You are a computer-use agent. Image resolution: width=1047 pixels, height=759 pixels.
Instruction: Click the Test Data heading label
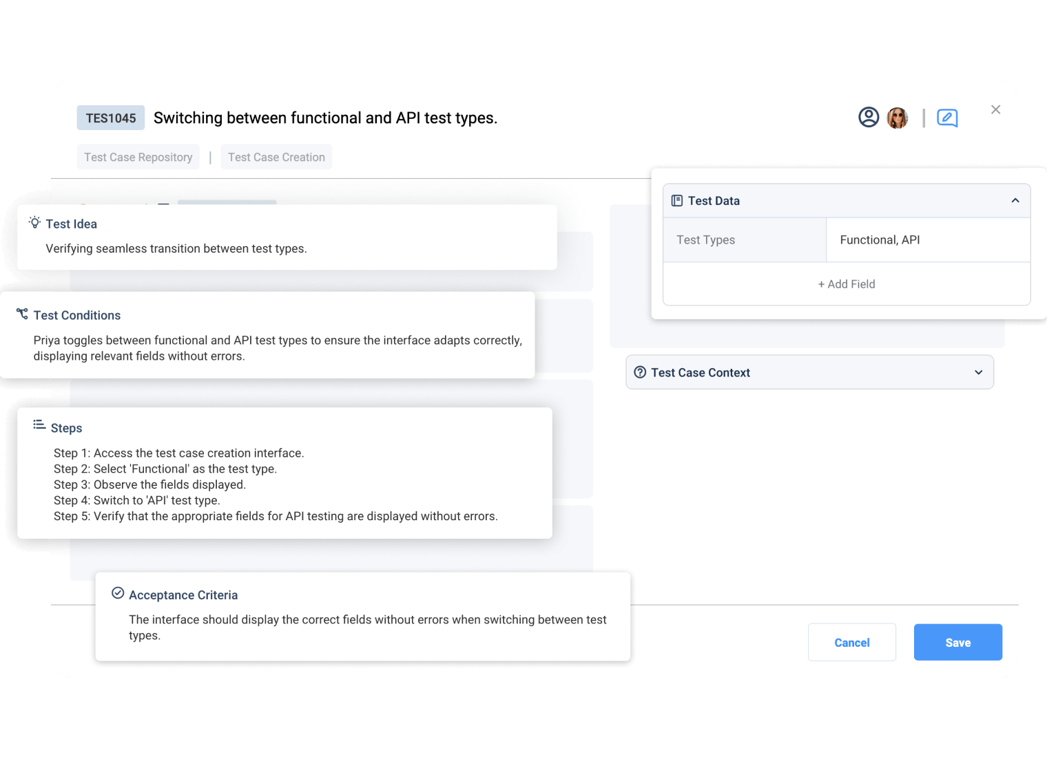714,201
